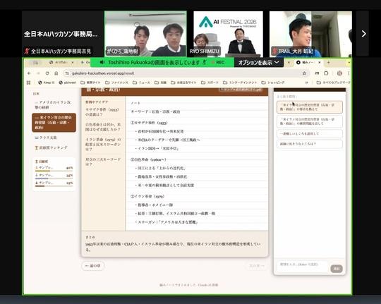Show next participants with the right arrow
Image resolution: width=381 pixels, height=304 pixels.
click(x=363, y=34)
